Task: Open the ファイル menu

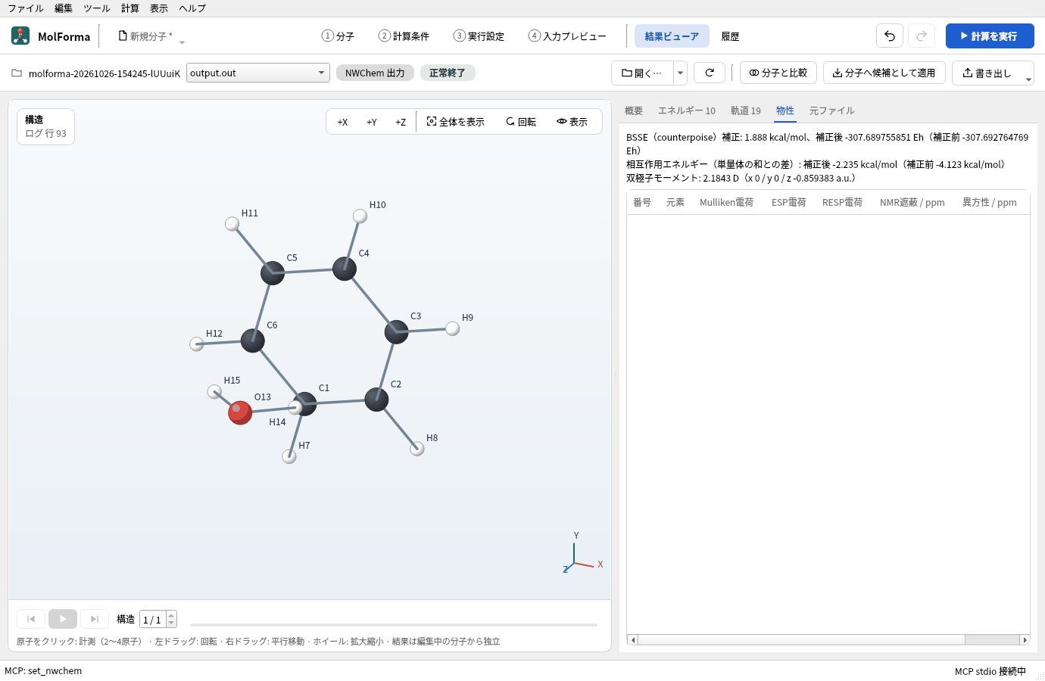Action: click(x=26, y=8)
